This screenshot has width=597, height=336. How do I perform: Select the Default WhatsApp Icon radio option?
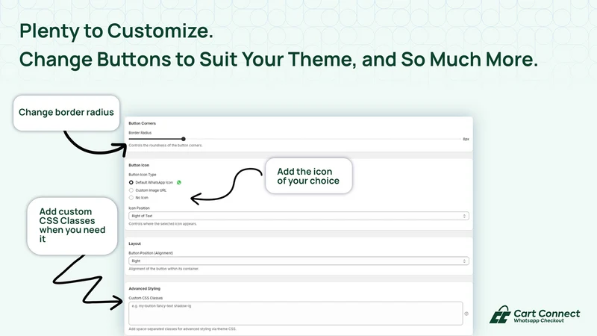(x=131, y=182)
